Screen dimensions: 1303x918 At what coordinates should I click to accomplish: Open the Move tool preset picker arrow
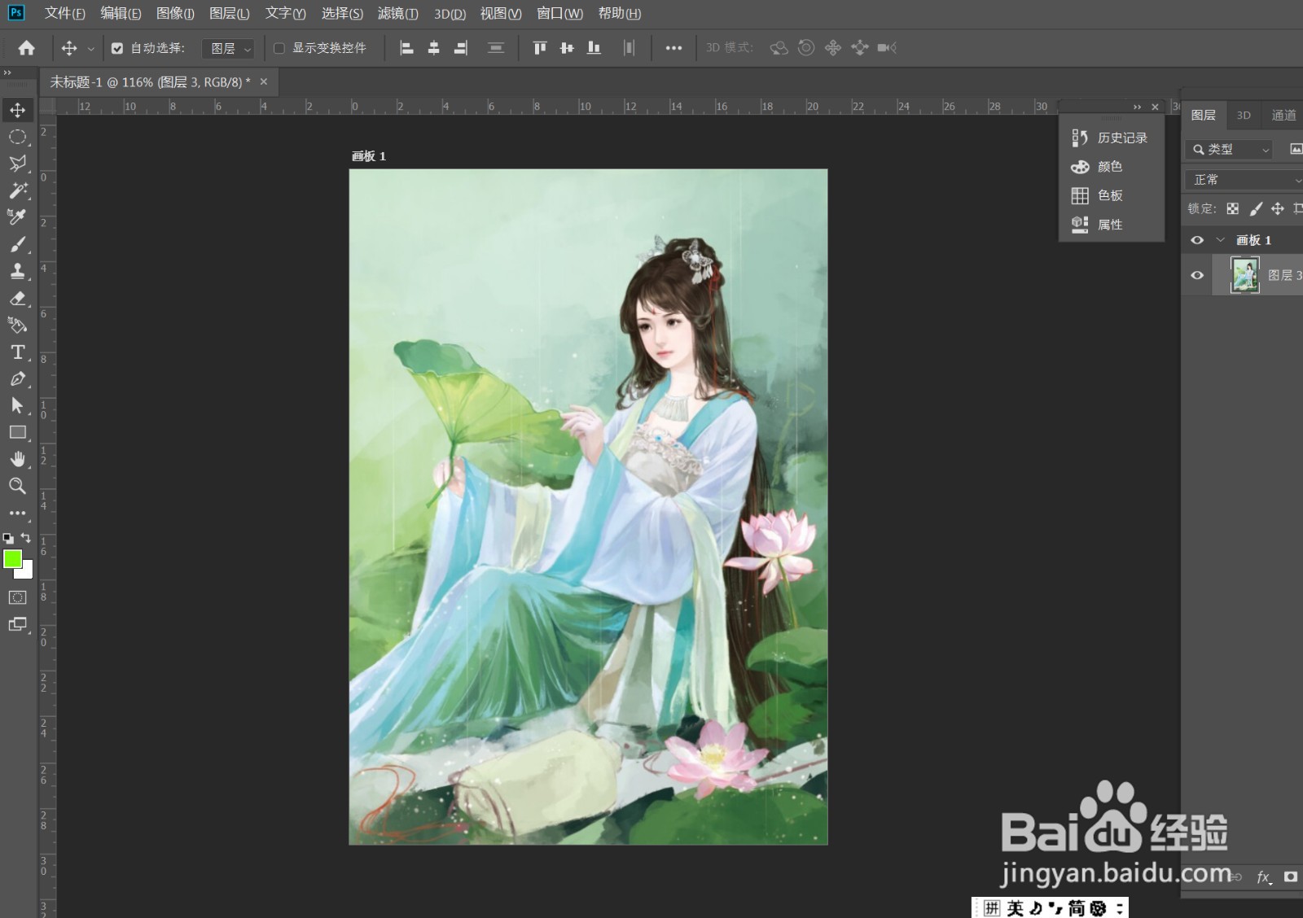point(90,49)
